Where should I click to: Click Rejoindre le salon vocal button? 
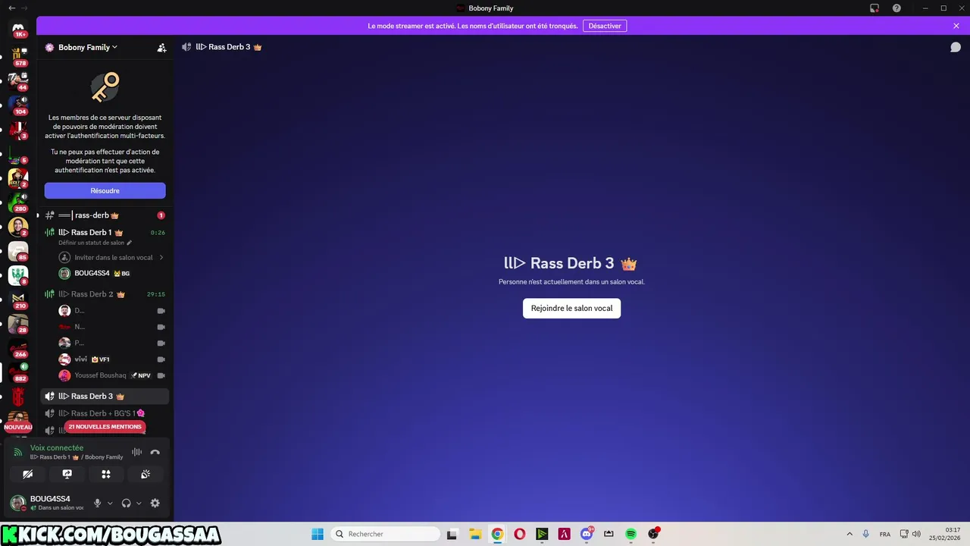pos(571,309)
